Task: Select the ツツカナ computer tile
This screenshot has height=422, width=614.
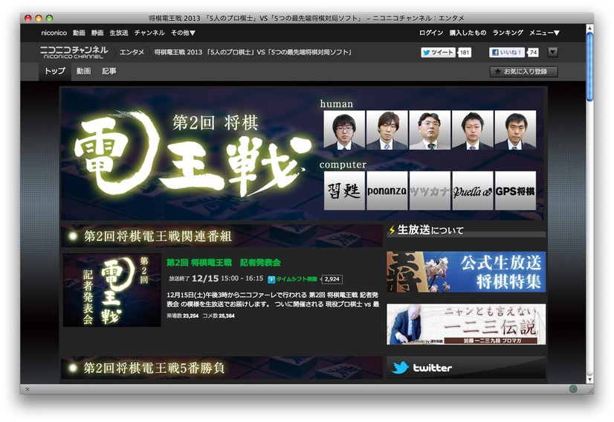Action: [x=430, y=191]
